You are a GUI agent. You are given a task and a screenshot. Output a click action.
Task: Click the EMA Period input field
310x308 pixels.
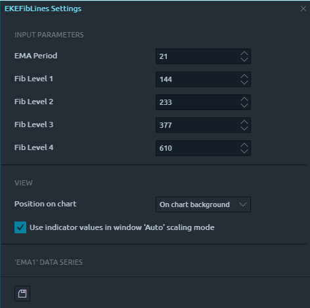203,56
